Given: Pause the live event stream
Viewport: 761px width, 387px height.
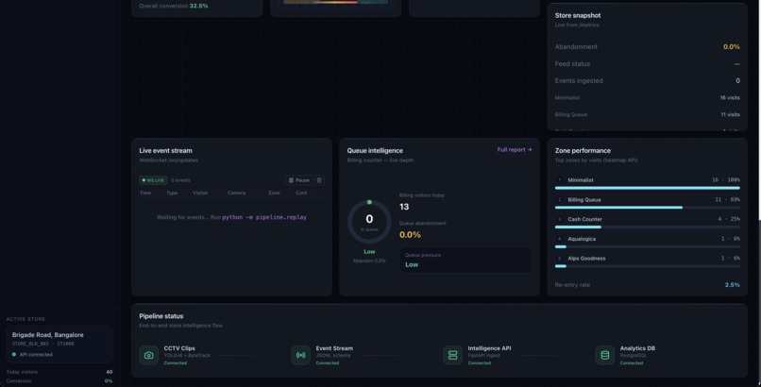Looking at the screenshot, I should click(299, 180).
